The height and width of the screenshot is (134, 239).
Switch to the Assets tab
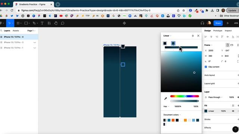coord(16,31)
